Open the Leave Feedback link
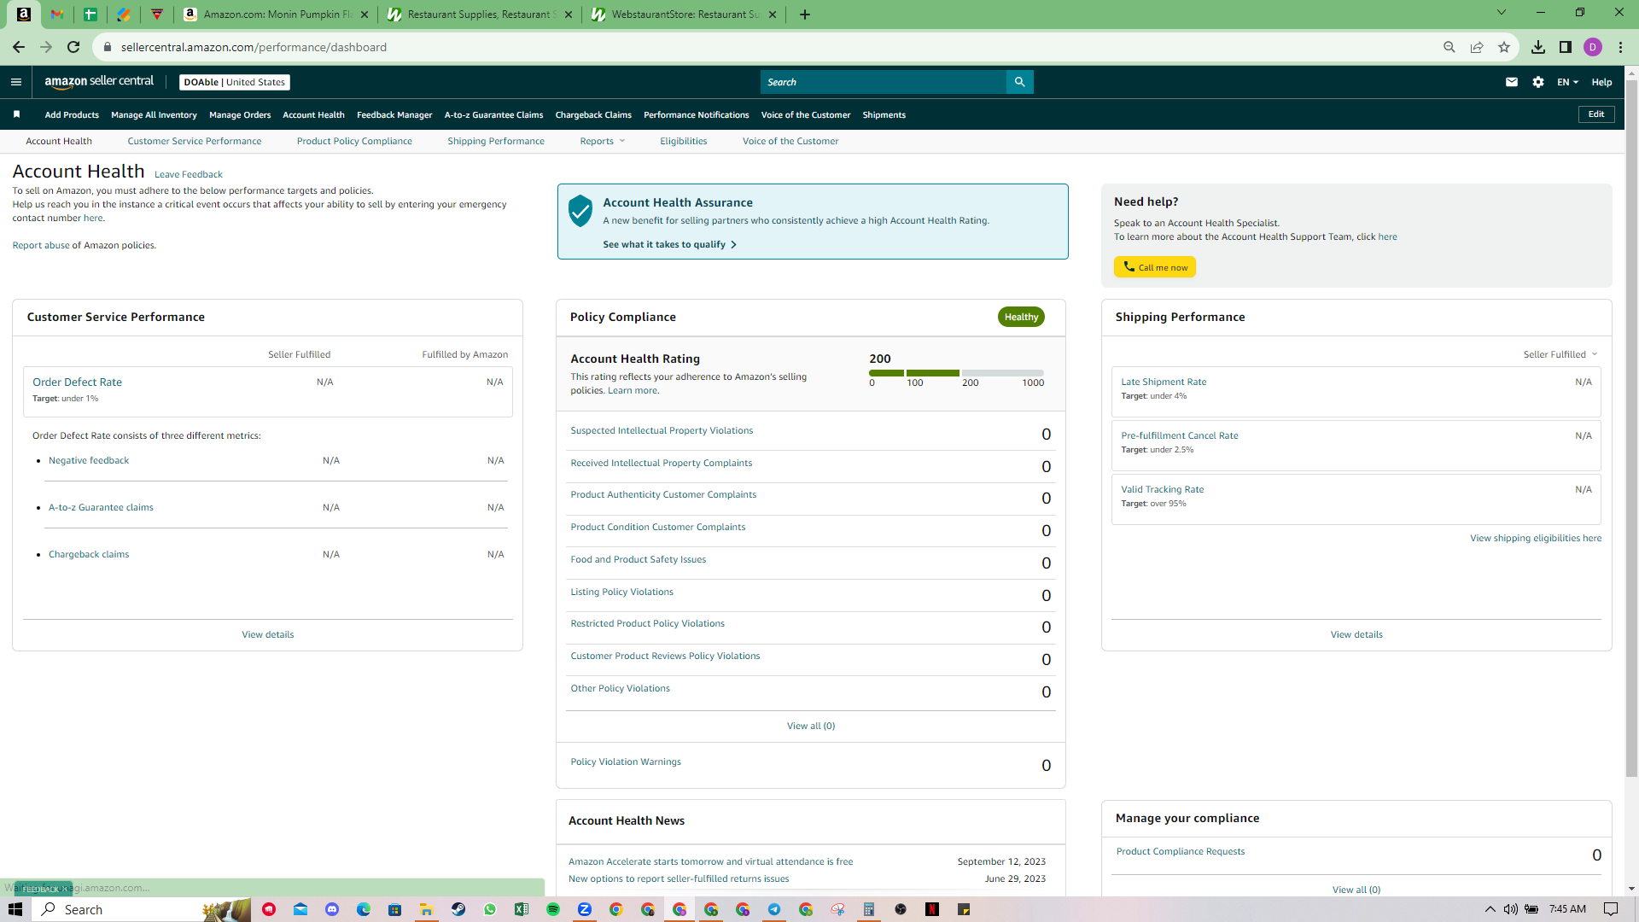Image resolution: width=1639 pixels, height=922 pixels. (x=189, y=174)
